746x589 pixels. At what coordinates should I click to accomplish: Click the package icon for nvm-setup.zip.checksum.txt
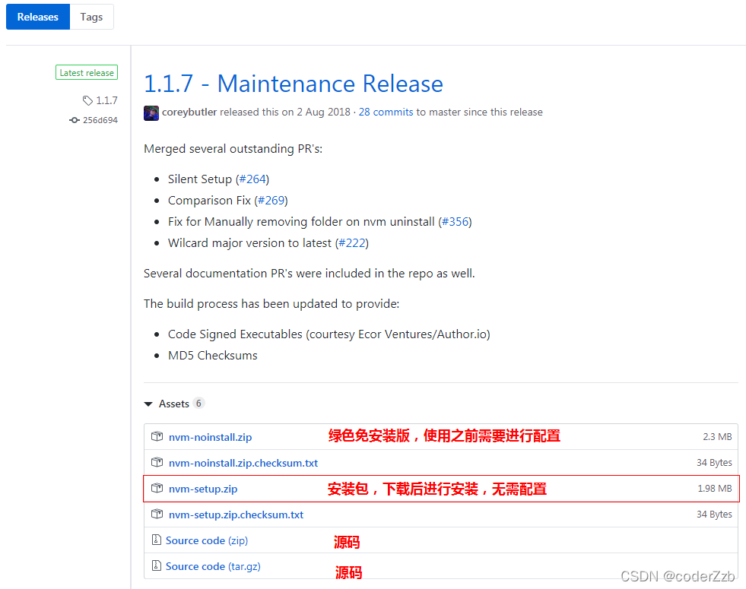coord(157,514)
